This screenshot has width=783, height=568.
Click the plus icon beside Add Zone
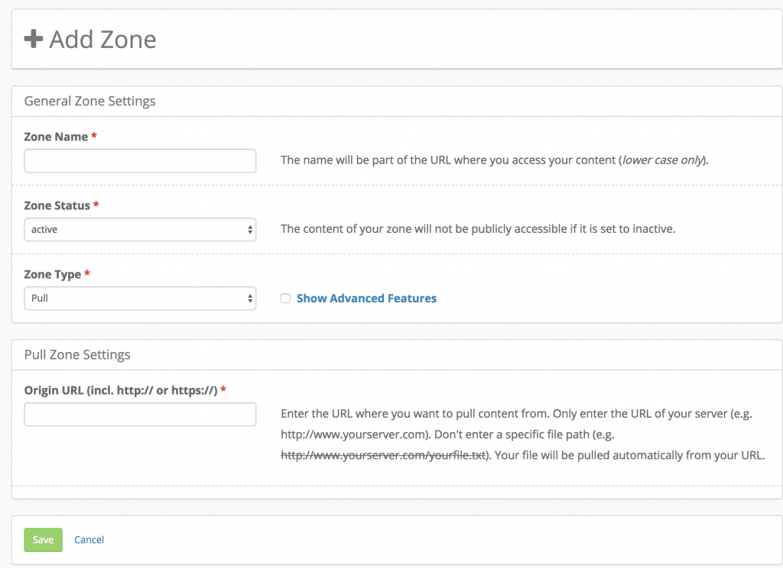[34, 38]
